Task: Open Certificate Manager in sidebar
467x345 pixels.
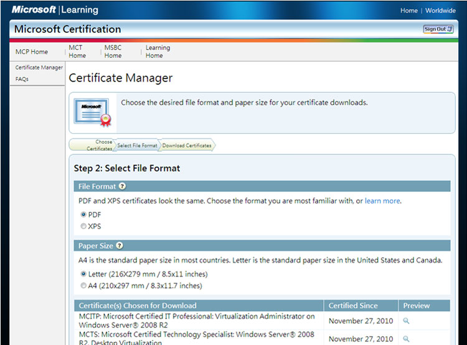Action: pos(39,68)
